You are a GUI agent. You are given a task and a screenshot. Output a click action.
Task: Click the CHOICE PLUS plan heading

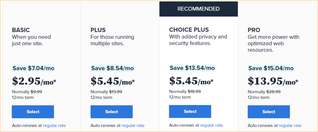tap(189, 30)
